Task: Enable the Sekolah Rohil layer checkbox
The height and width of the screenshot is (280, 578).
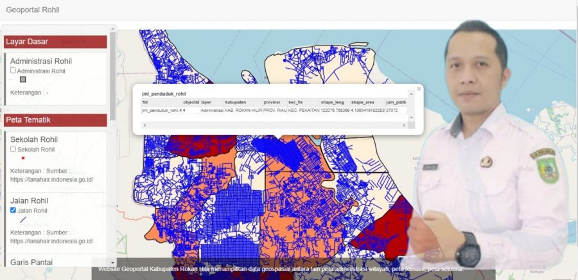Action: click(13, 149)
